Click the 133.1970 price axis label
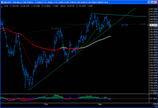 153,42
